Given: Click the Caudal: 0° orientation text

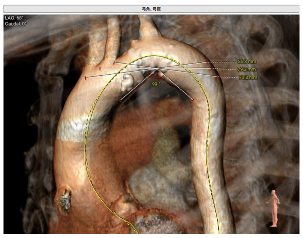Looking at the screenshot, I should 15,24.
